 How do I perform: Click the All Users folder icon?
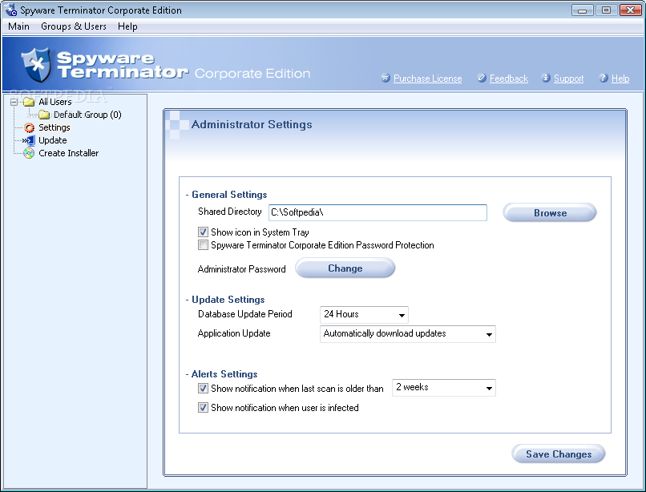(x=28, y=102)
